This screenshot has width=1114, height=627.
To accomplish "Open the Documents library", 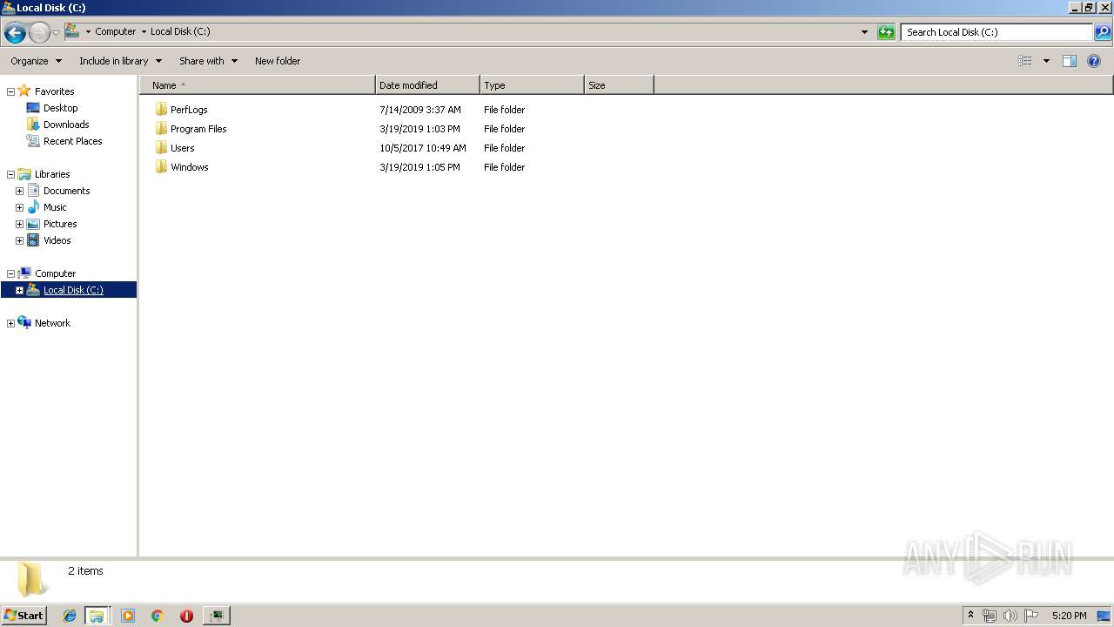I will (66, 191).
